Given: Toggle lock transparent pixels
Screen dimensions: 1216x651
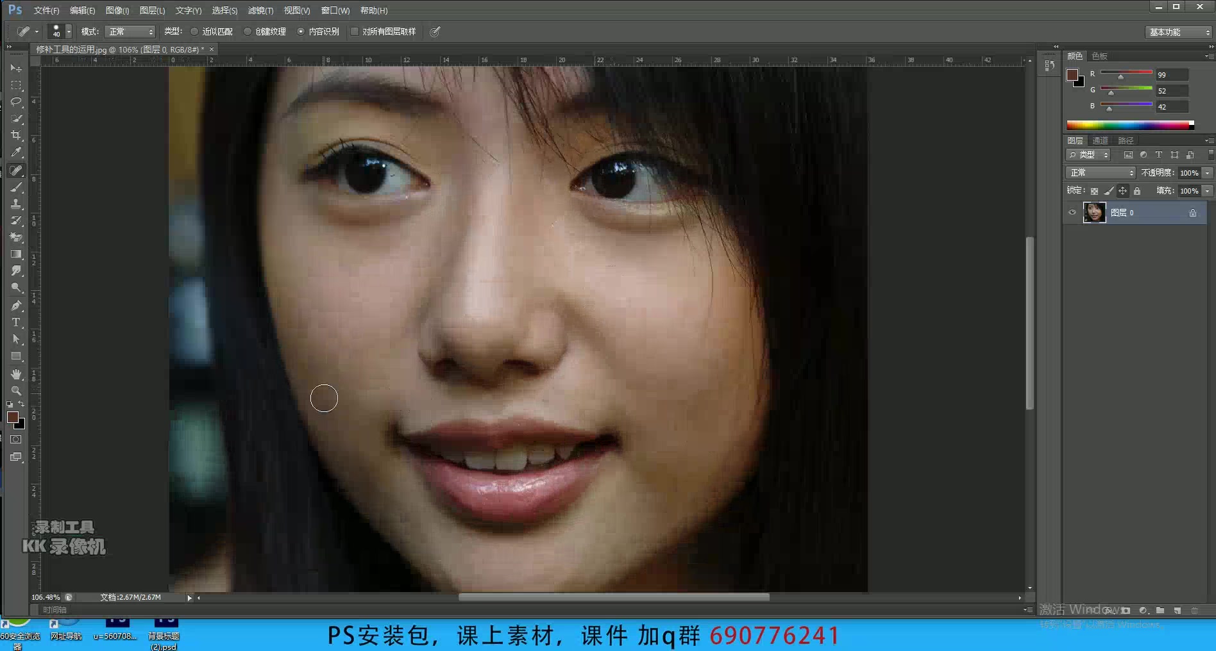Looking at the screenshot, I should [x=1094, y=191].
